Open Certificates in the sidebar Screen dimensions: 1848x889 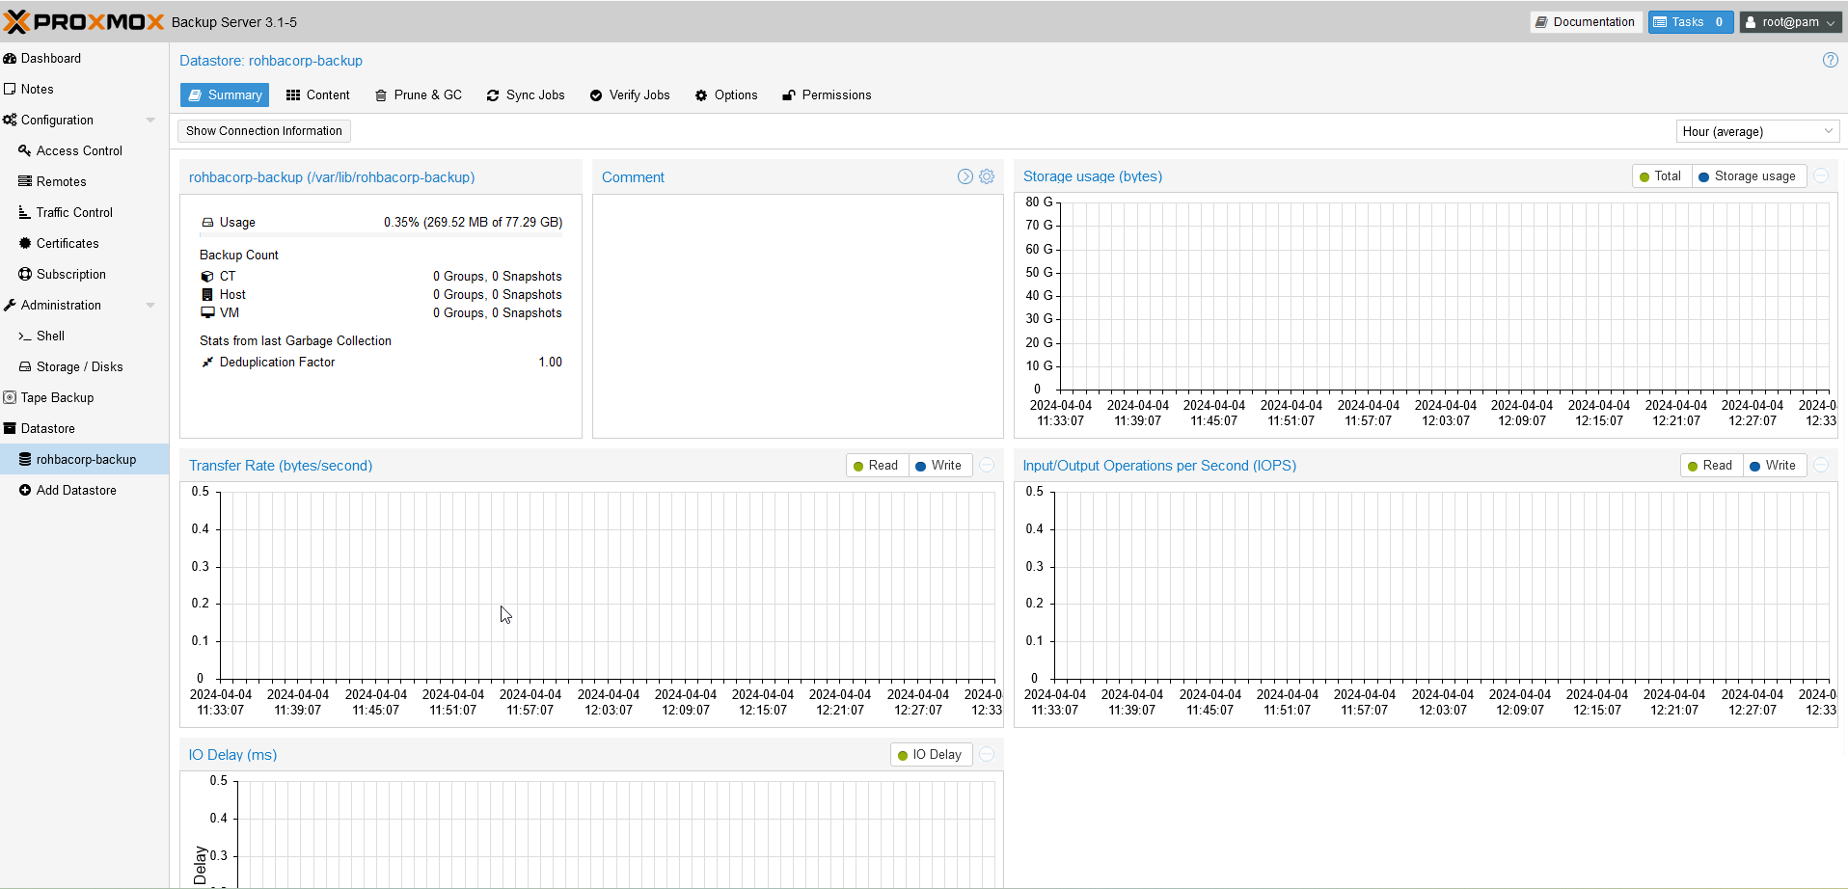[84, 243]
